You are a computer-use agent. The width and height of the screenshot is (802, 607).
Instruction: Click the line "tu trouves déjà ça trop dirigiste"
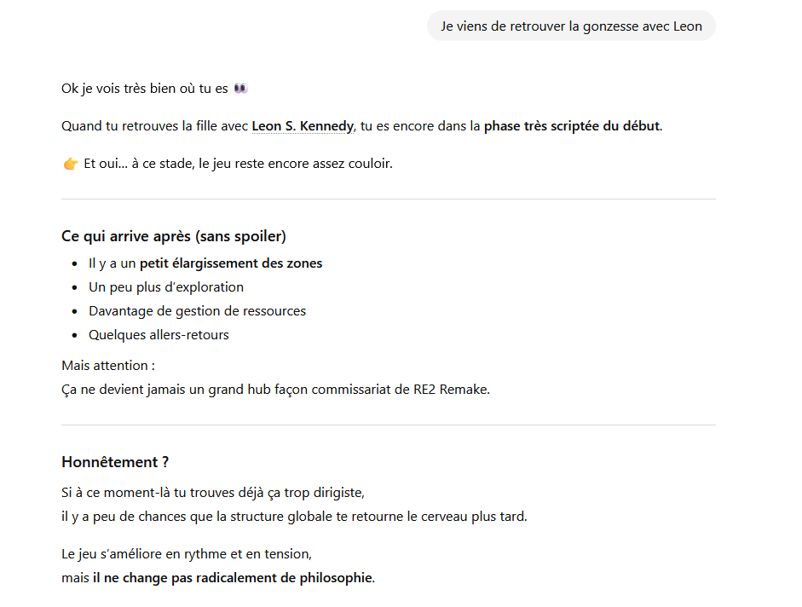pos(213,493)
